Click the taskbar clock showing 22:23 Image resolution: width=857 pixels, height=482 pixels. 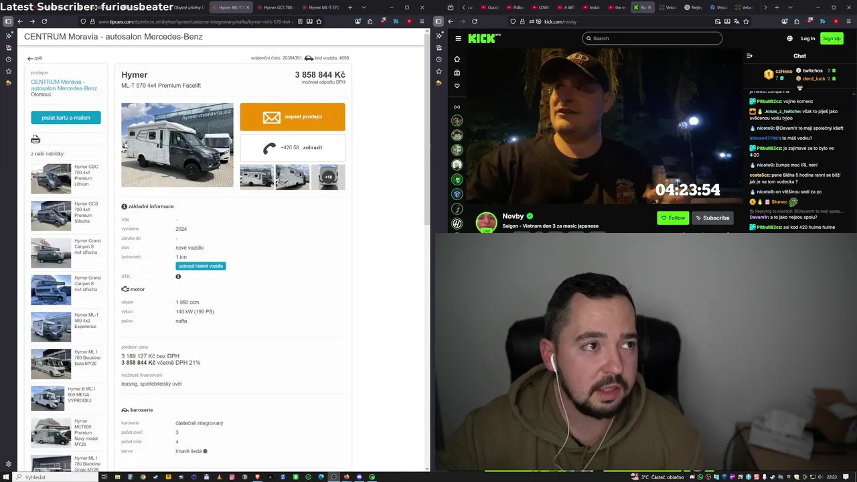tap(832, 477)
